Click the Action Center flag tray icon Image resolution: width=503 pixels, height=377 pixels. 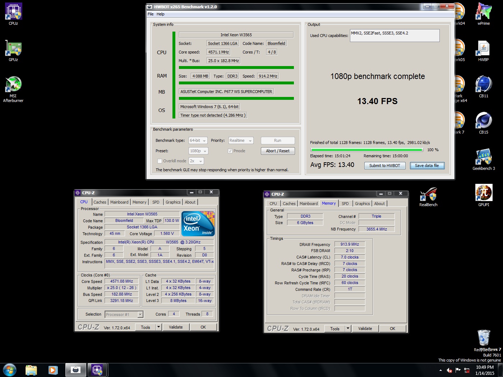(458, 370)
